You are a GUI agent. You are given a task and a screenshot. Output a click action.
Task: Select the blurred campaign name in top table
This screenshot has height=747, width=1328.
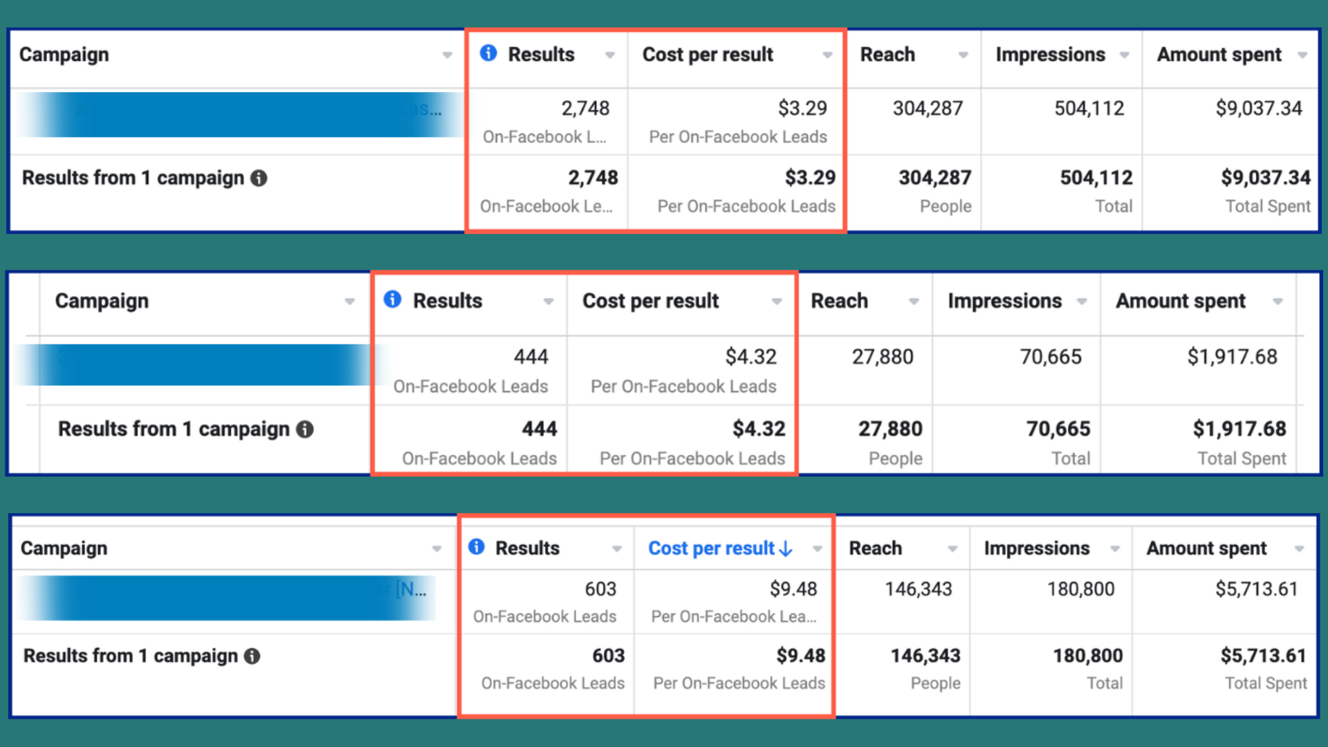pos(238,114)
